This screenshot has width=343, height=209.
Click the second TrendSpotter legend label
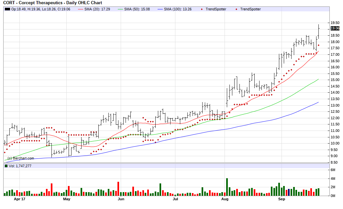[250, 9]
